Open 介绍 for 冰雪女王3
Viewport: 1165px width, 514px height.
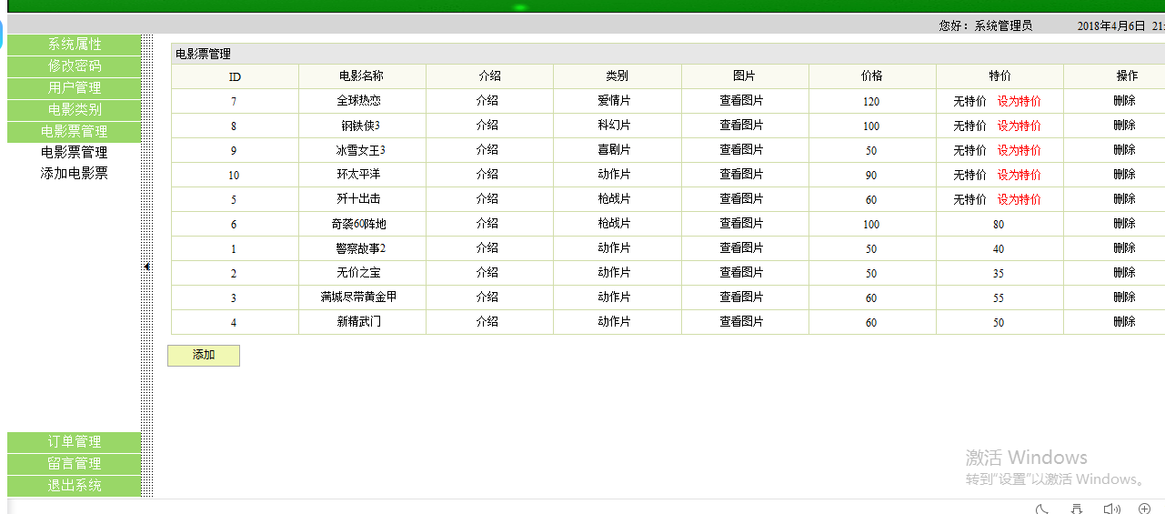point(487,150)
